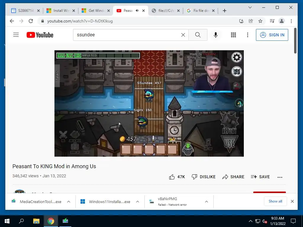Open a new browser tab
This screenshot has width=303, height=227.
click(224, 11)
